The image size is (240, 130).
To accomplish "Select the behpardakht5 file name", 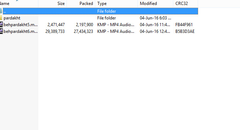I will pos(21,25).
